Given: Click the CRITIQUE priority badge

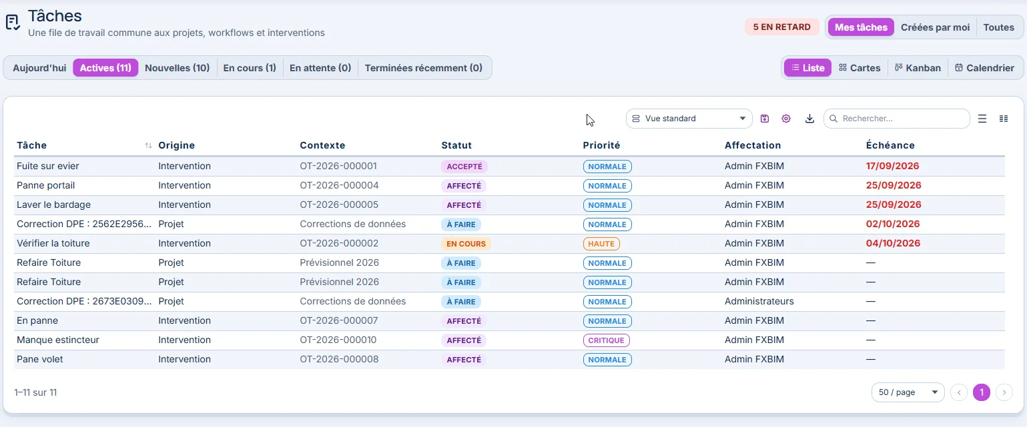Looking at the screenshot, I should (607, 340).
